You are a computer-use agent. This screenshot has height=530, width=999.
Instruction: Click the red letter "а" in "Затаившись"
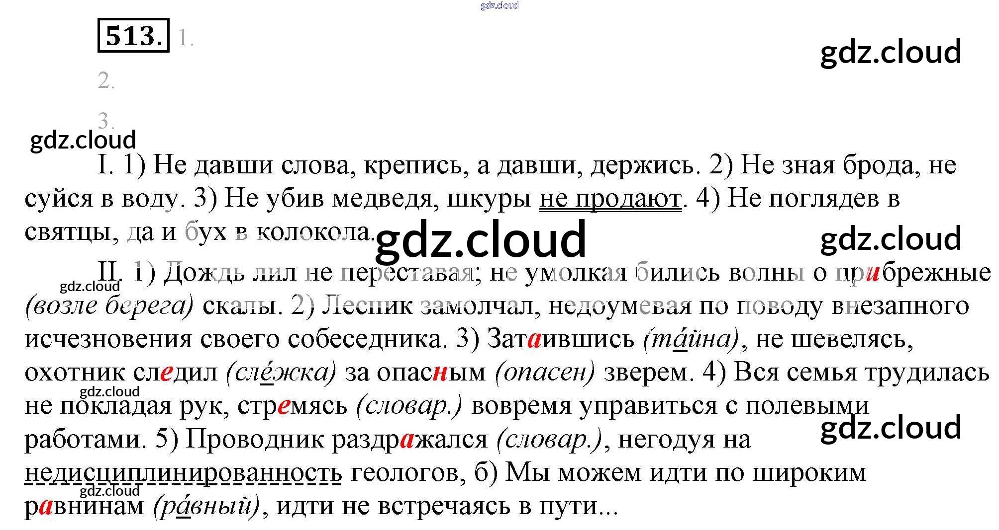click(x=534, y=339)
